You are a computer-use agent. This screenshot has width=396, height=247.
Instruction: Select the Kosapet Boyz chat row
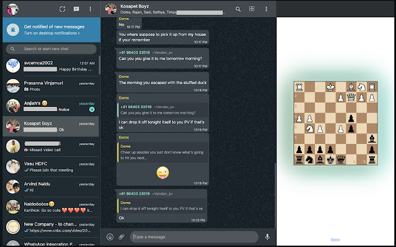tap(51, 126)
